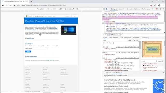Click the Styles filter field
This screenshot has height=93, width=166.
114,41
